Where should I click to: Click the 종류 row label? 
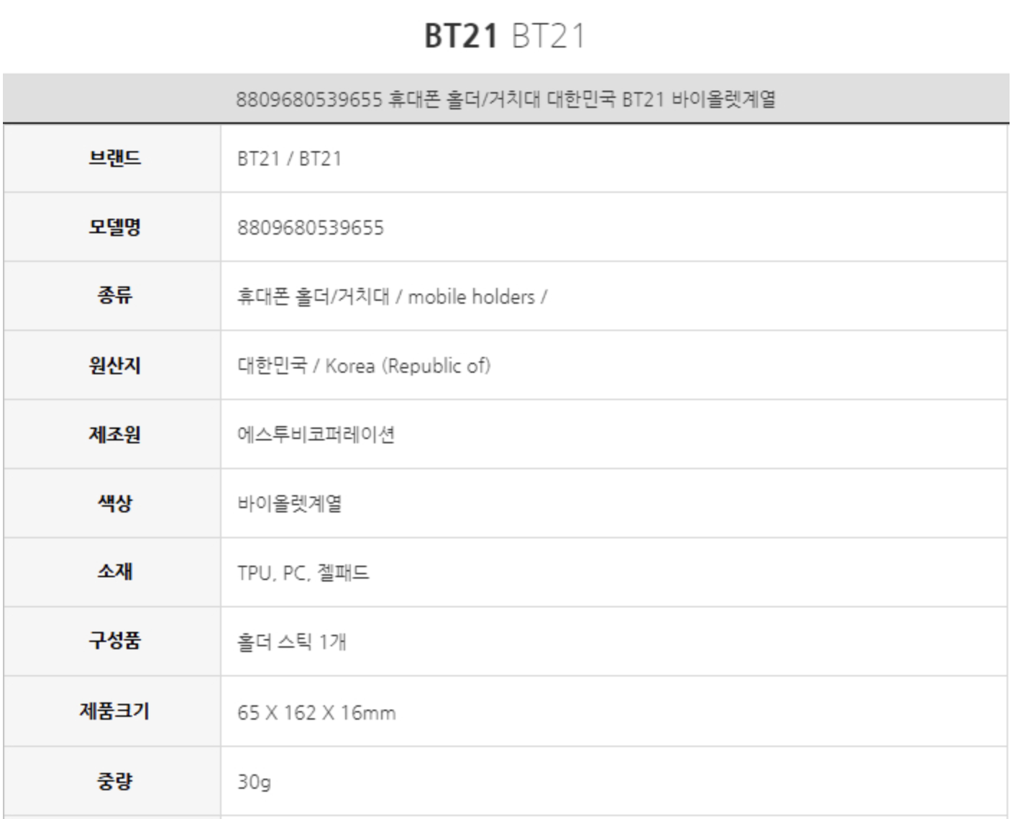point(114,296)
